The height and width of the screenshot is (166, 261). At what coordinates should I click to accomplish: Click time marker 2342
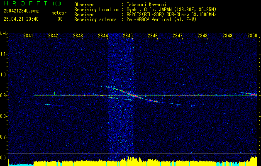[53, 35]
